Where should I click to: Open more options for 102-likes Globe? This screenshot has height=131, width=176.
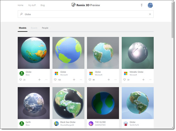81,80
